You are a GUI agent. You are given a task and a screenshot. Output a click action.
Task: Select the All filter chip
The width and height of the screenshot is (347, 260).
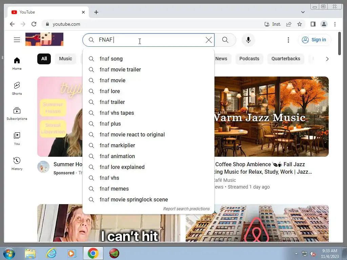point(44,59)
